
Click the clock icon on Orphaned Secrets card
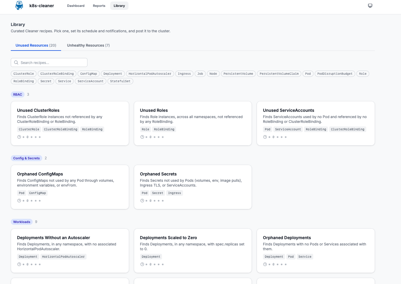(142, 201)
